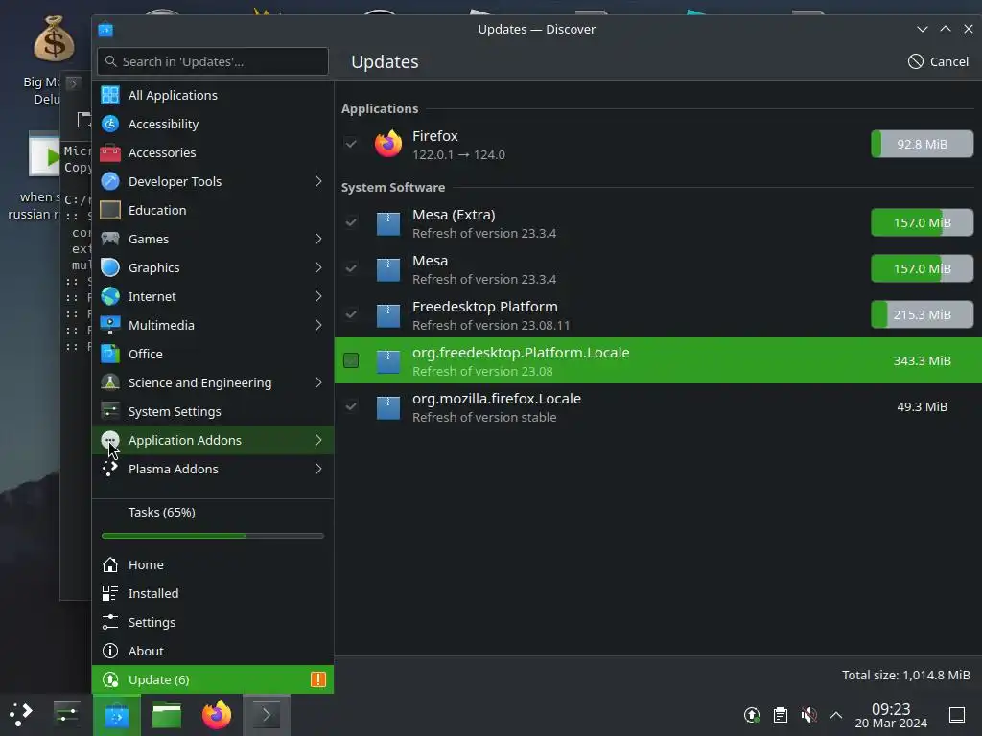982x736 pixels.
Task: Select the org.mozilla.firefox.Locale row
Action: click(x=658, y=406)
